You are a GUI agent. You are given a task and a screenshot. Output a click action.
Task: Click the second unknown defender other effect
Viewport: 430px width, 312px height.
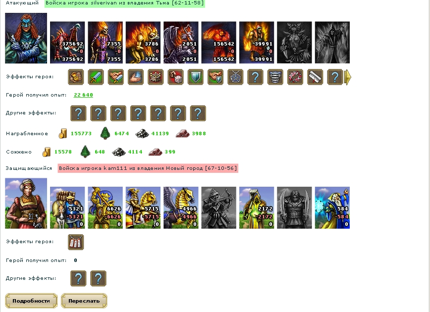[98, 278]
